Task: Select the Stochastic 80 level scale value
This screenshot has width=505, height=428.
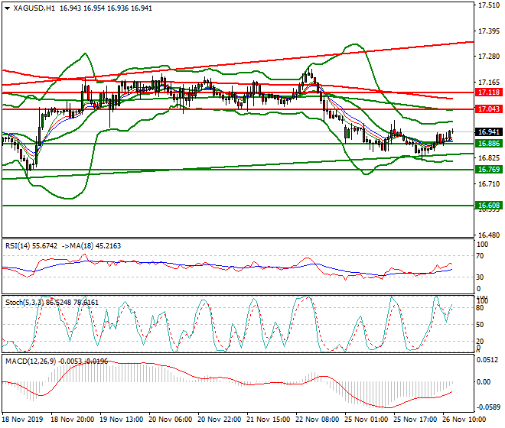Action: pos(480,308)
